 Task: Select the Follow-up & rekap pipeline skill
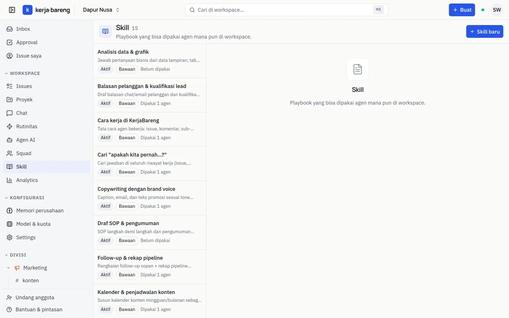[x=150, y=267]
